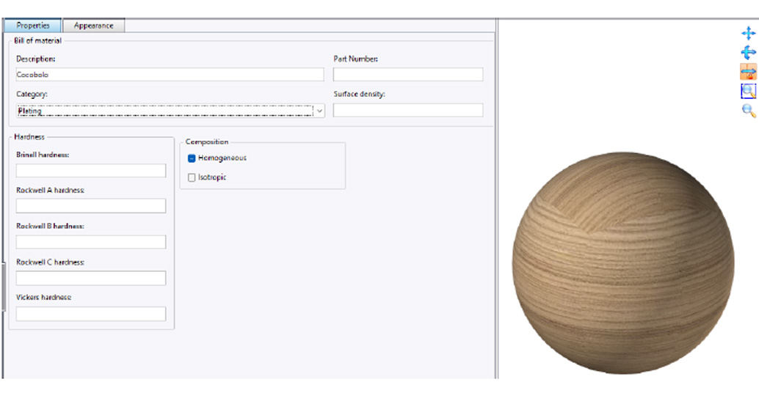Select the Pan tool in preview toolbar
The image size is (759, 401).
748,34
